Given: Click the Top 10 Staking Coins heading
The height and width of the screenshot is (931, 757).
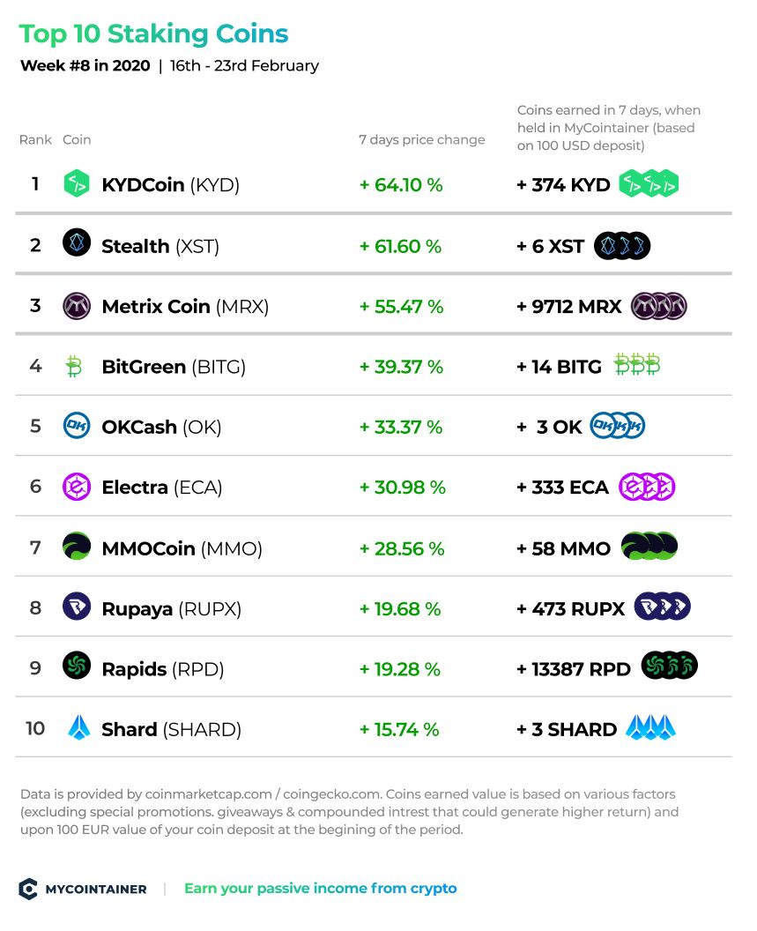Looking at the screenshot, I should [153, 34].
